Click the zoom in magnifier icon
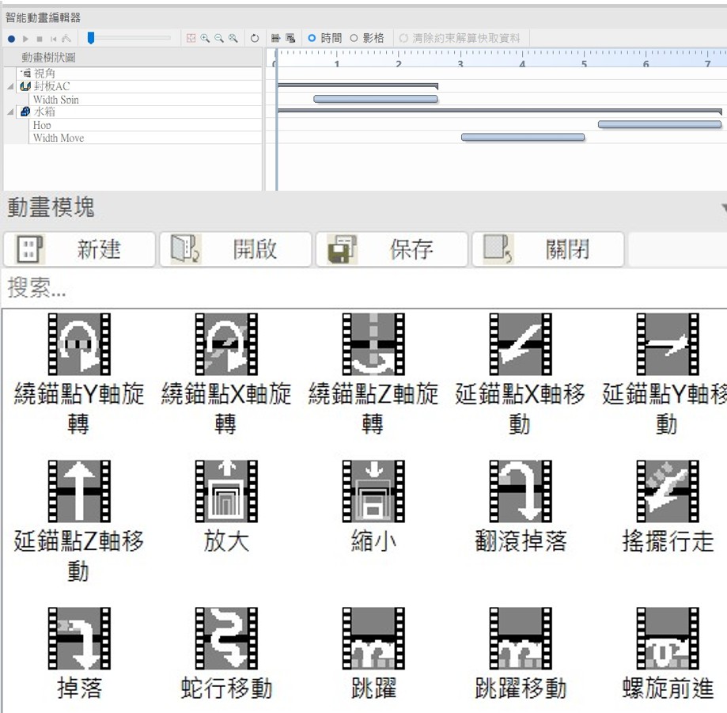This screenshot has height=713, width=727. 205,38
